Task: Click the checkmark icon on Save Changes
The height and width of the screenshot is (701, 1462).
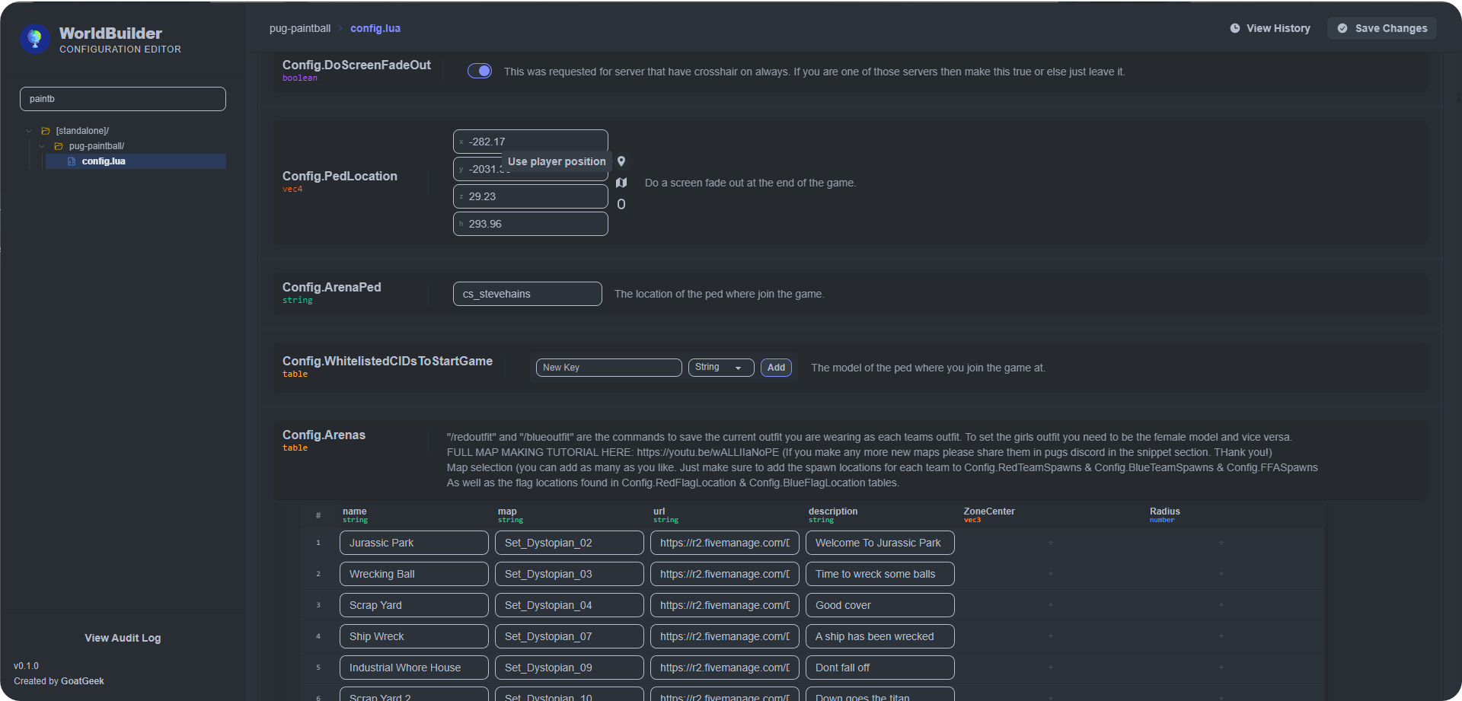Action: 1343,28
